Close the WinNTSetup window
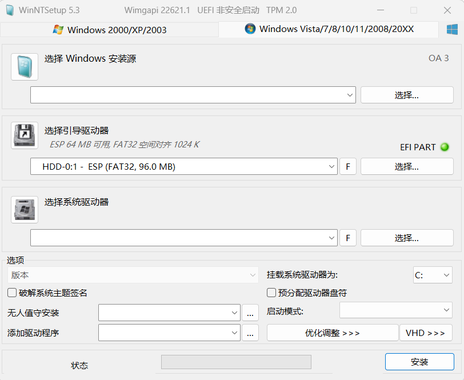The height and width of the screenshot is (380, 464). 447,10
